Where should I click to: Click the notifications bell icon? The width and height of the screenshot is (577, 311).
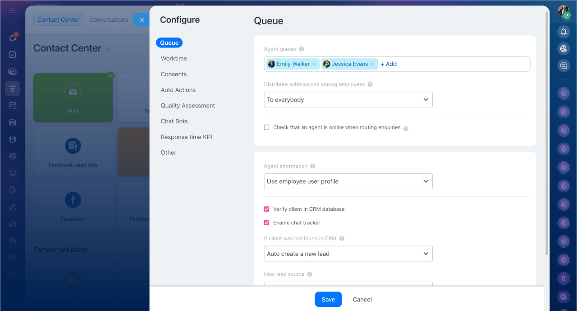pyautogui.click(x=563, y=32)
